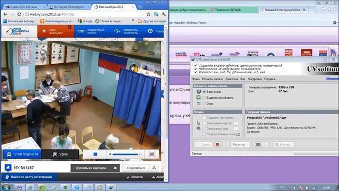The height and width of the screenshot is (191, 339).
Task: Click the Маяк radio station logo
Action: click(181, 54)
